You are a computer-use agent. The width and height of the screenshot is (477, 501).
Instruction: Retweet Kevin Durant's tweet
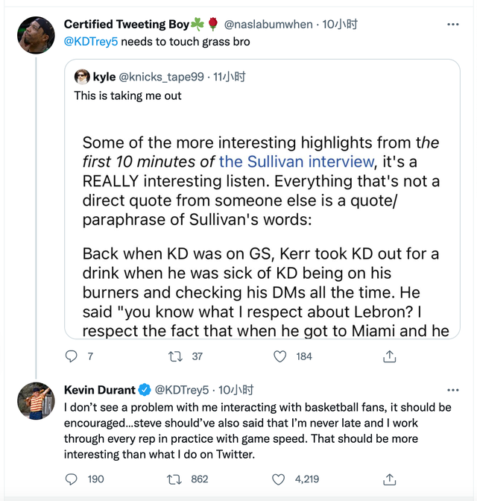(x=177, y=479)
